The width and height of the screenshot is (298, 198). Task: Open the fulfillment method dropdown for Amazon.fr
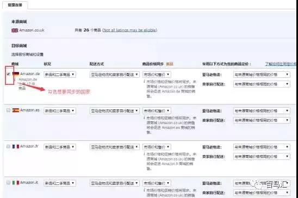coord(115,147)
